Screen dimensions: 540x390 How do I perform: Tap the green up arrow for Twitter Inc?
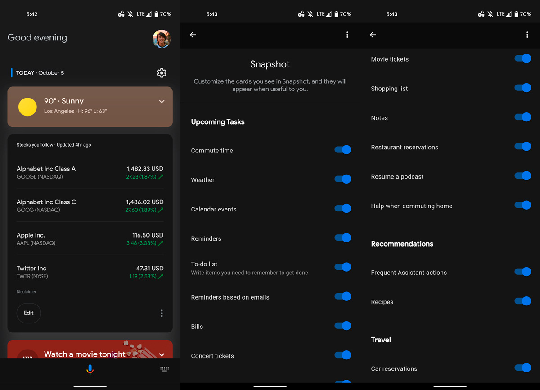pyautogui.click(x=161, y=276)
